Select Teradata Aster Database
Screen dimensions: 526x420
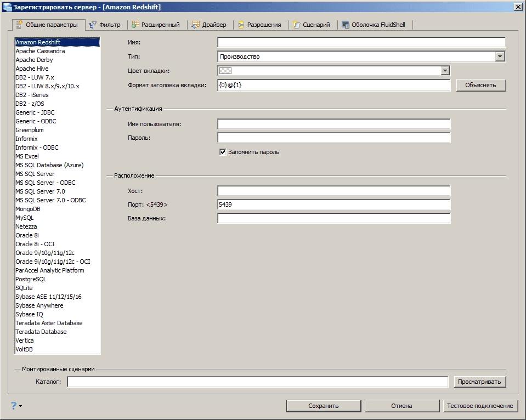(58, 323)
